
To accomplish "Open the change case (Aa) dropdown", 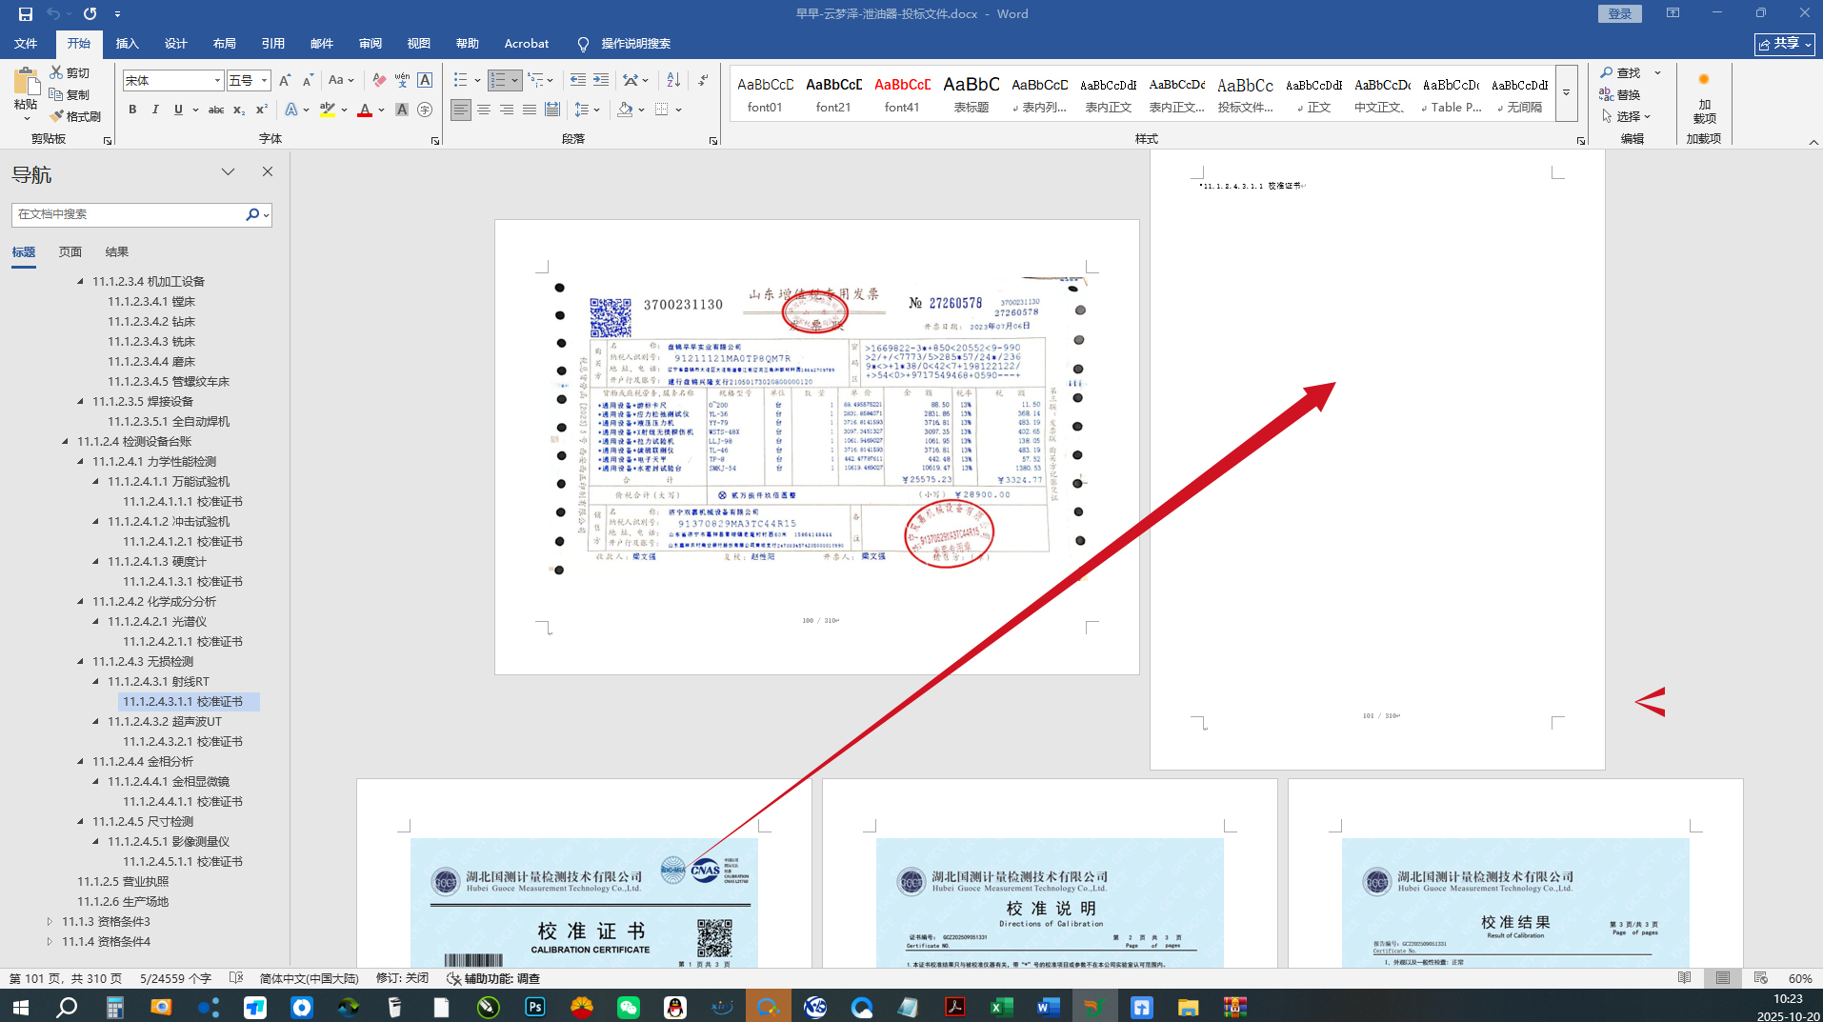I will pyautogui.click(x=341, y=81).
